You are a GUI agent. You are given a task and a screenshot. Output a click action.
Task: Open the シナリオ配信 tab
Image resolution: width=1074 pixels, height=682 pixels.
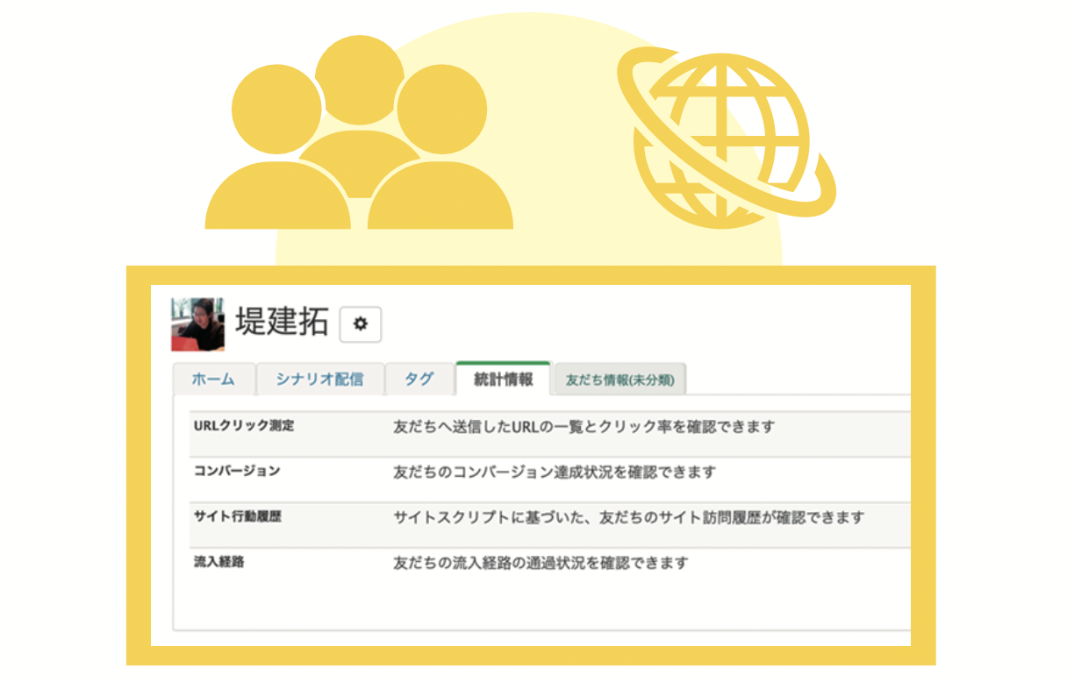[319, 380]
